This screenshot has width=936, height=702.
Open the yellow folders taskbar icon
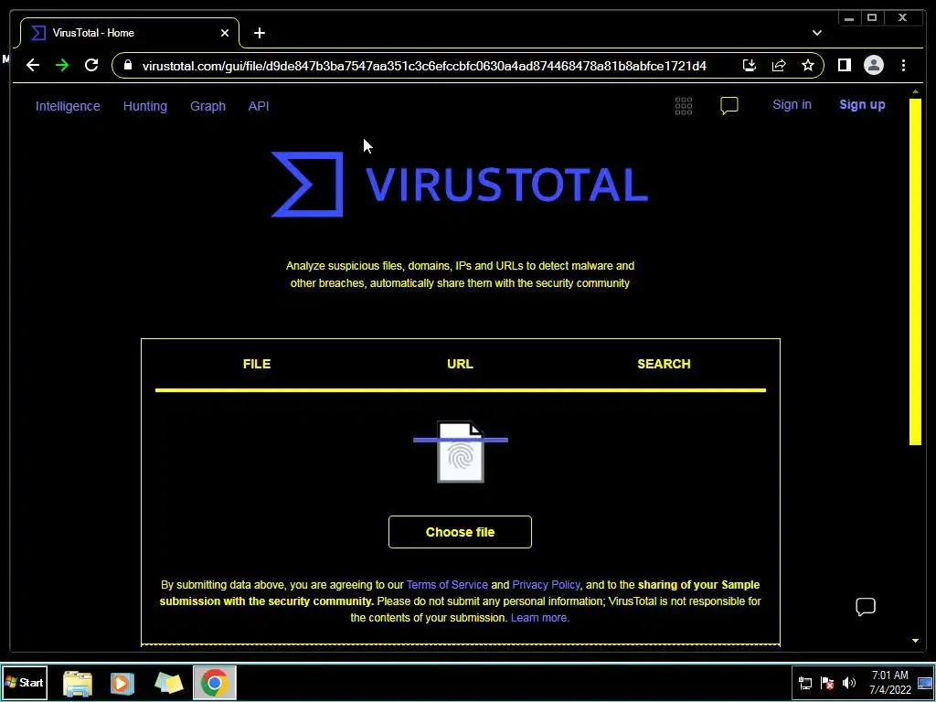[x=168, y=683]
